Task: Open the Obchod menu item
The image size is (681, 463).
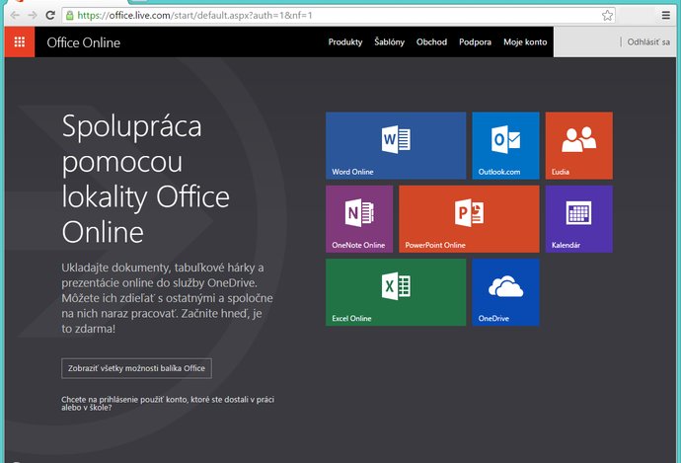Action: tap(431, 42)
